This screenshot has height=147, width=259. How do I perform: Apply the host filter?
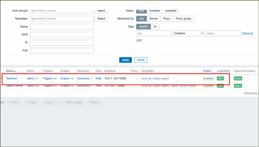tap(125, 60)
